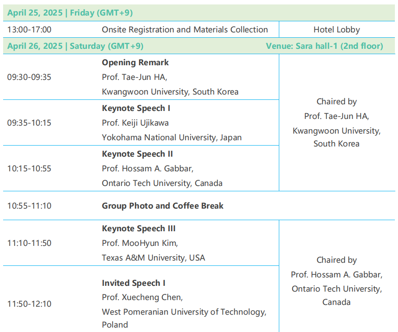Select the Hotel Lobby venue cell
This screenshot has width=398, height=332.
pos(337,30)
